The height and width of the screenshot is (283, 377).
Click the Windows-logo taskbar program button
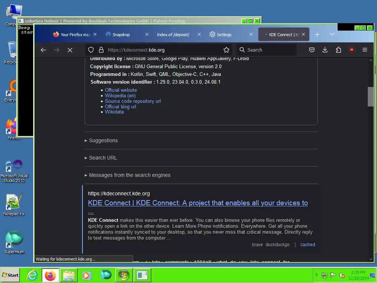click(124, 275)
